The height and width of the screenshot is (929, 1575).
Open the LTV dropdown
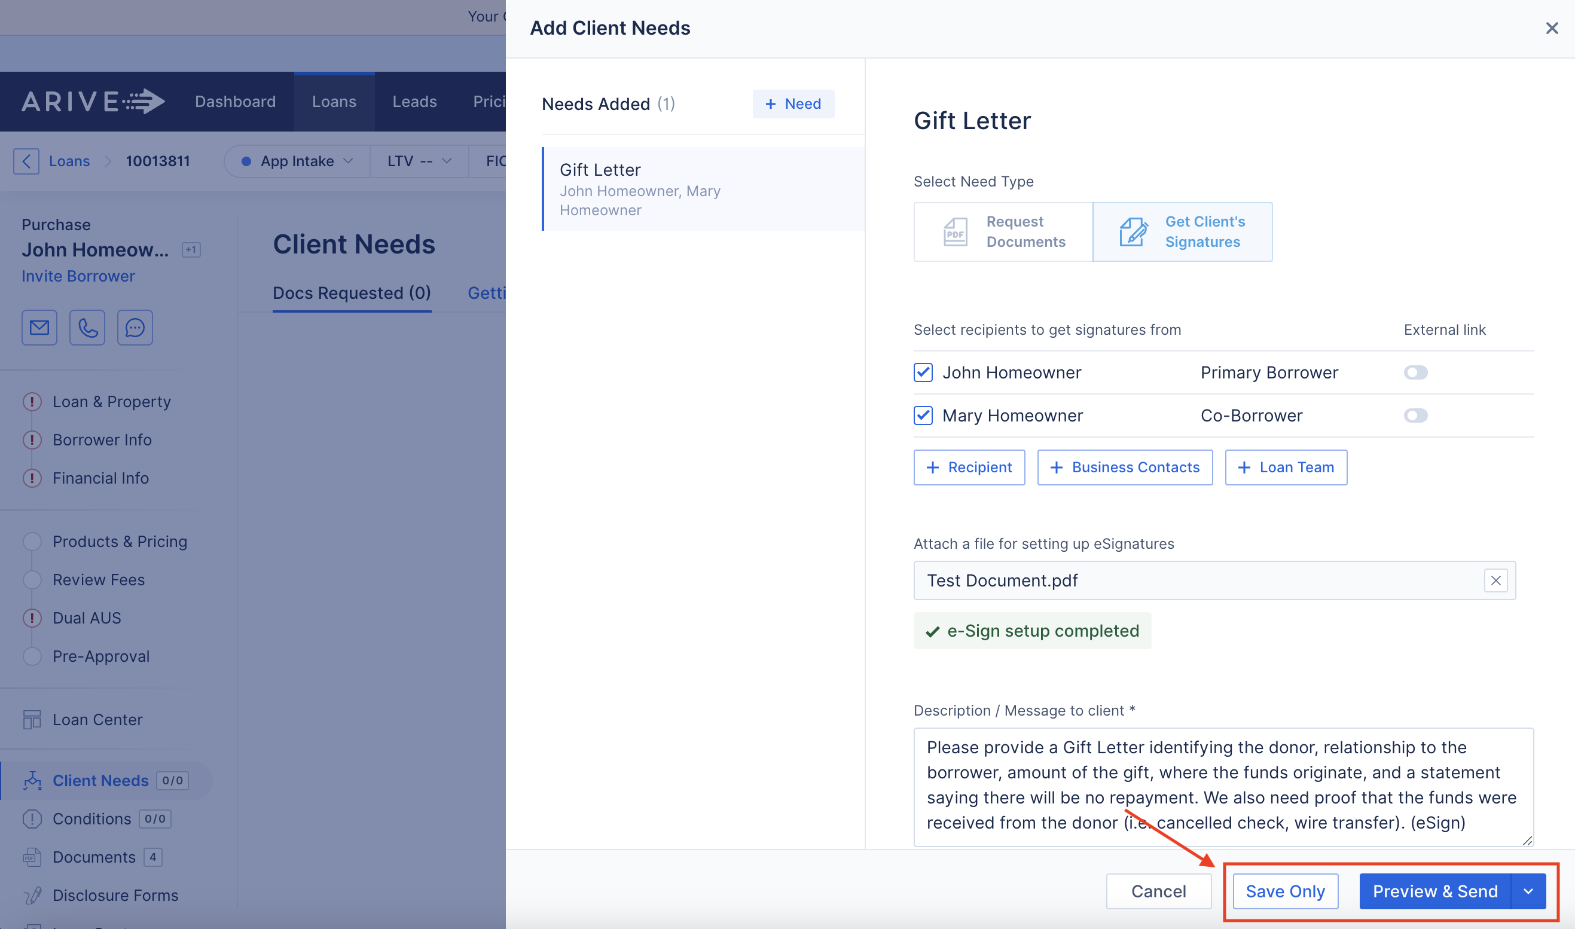coord(419,161)
